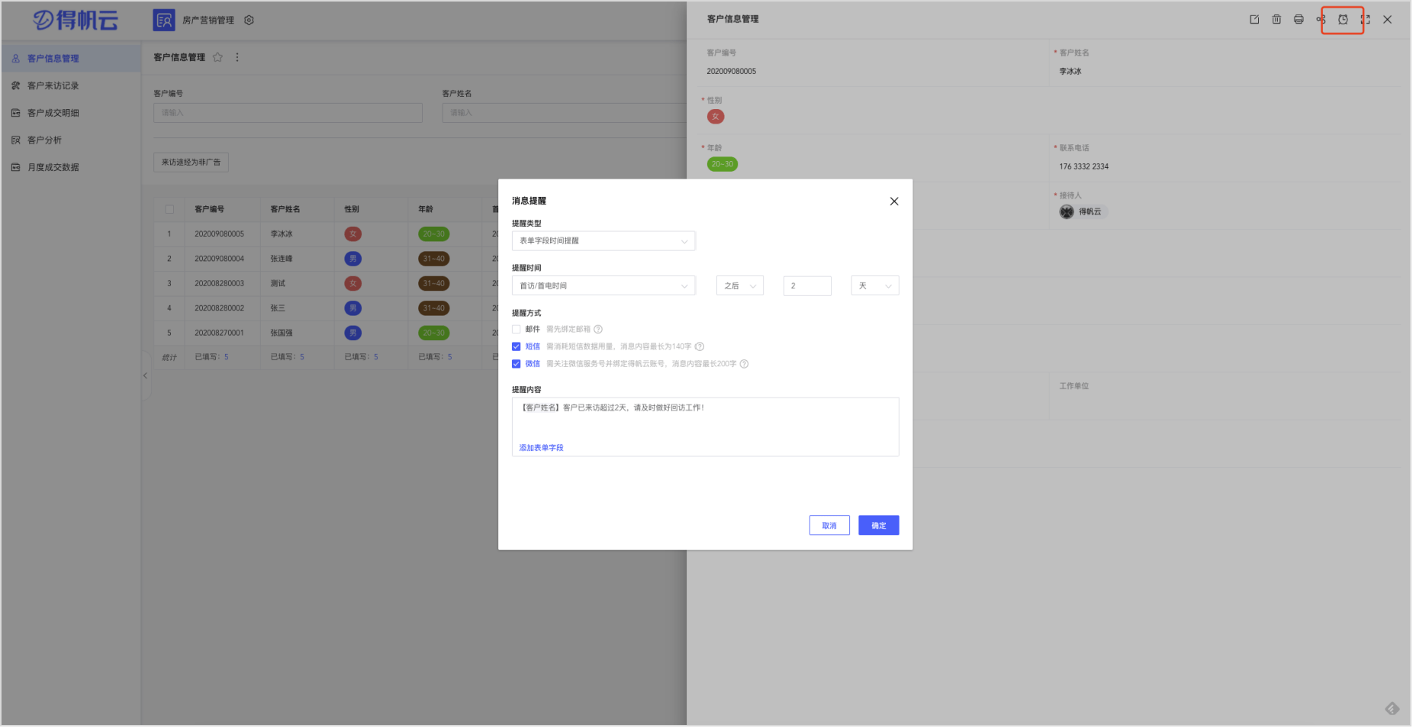Click the printer icon in the detail panel
This screenshot has width=1413, height=728.
pyautogui.click(x=1299, y=20)
